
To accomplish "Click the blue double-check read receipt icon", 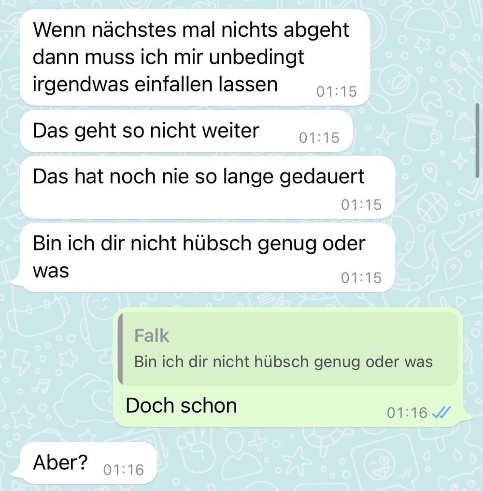I will tap(441, 412).
